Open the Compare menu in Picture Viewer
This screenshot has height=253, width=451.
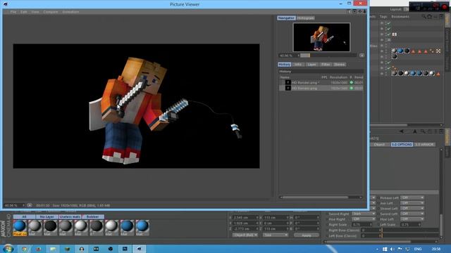pyautogui.click(x=50, y=12)
